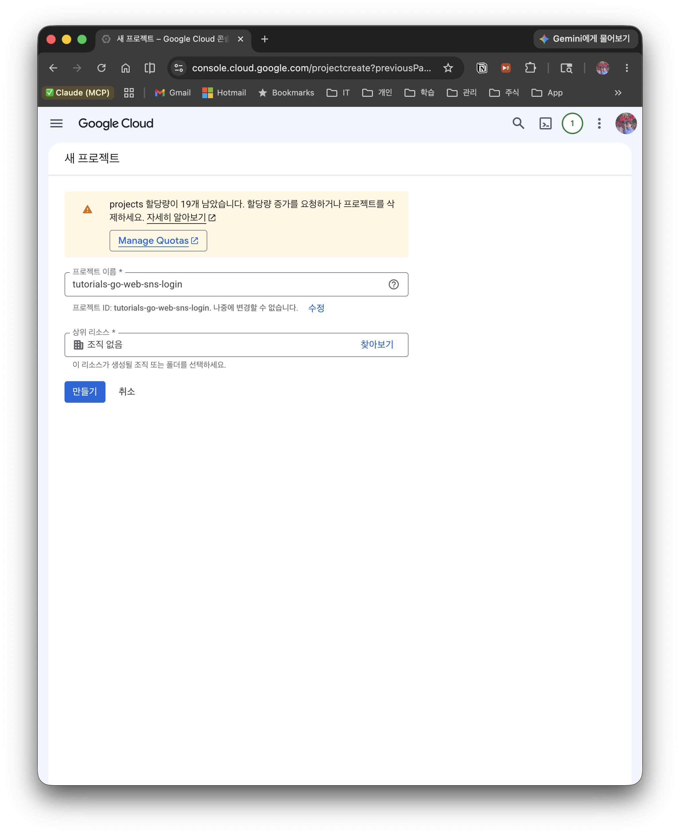Click the 상위 리소스 field showing 조직 없음
The width and height of the screenshot is (680, 835).
click(236, 345)
